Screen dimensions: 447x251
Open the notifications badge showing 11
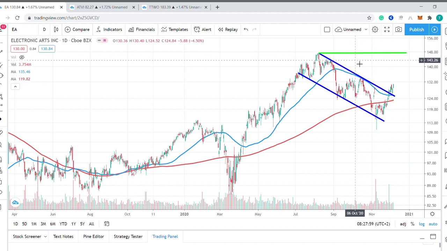(x=3, y=27)
